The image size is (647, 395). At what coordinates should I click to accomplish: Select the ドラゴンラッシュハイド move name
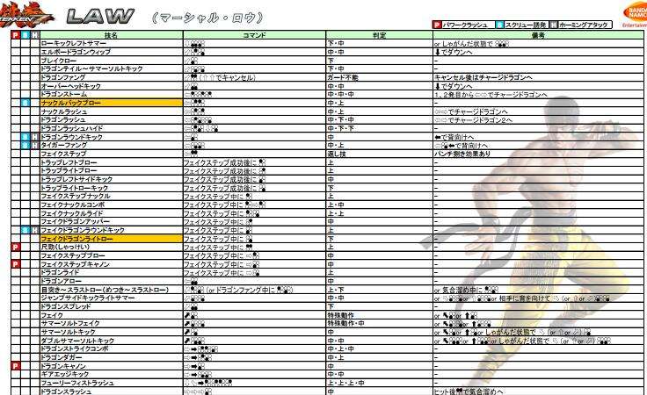click(72, 128)
